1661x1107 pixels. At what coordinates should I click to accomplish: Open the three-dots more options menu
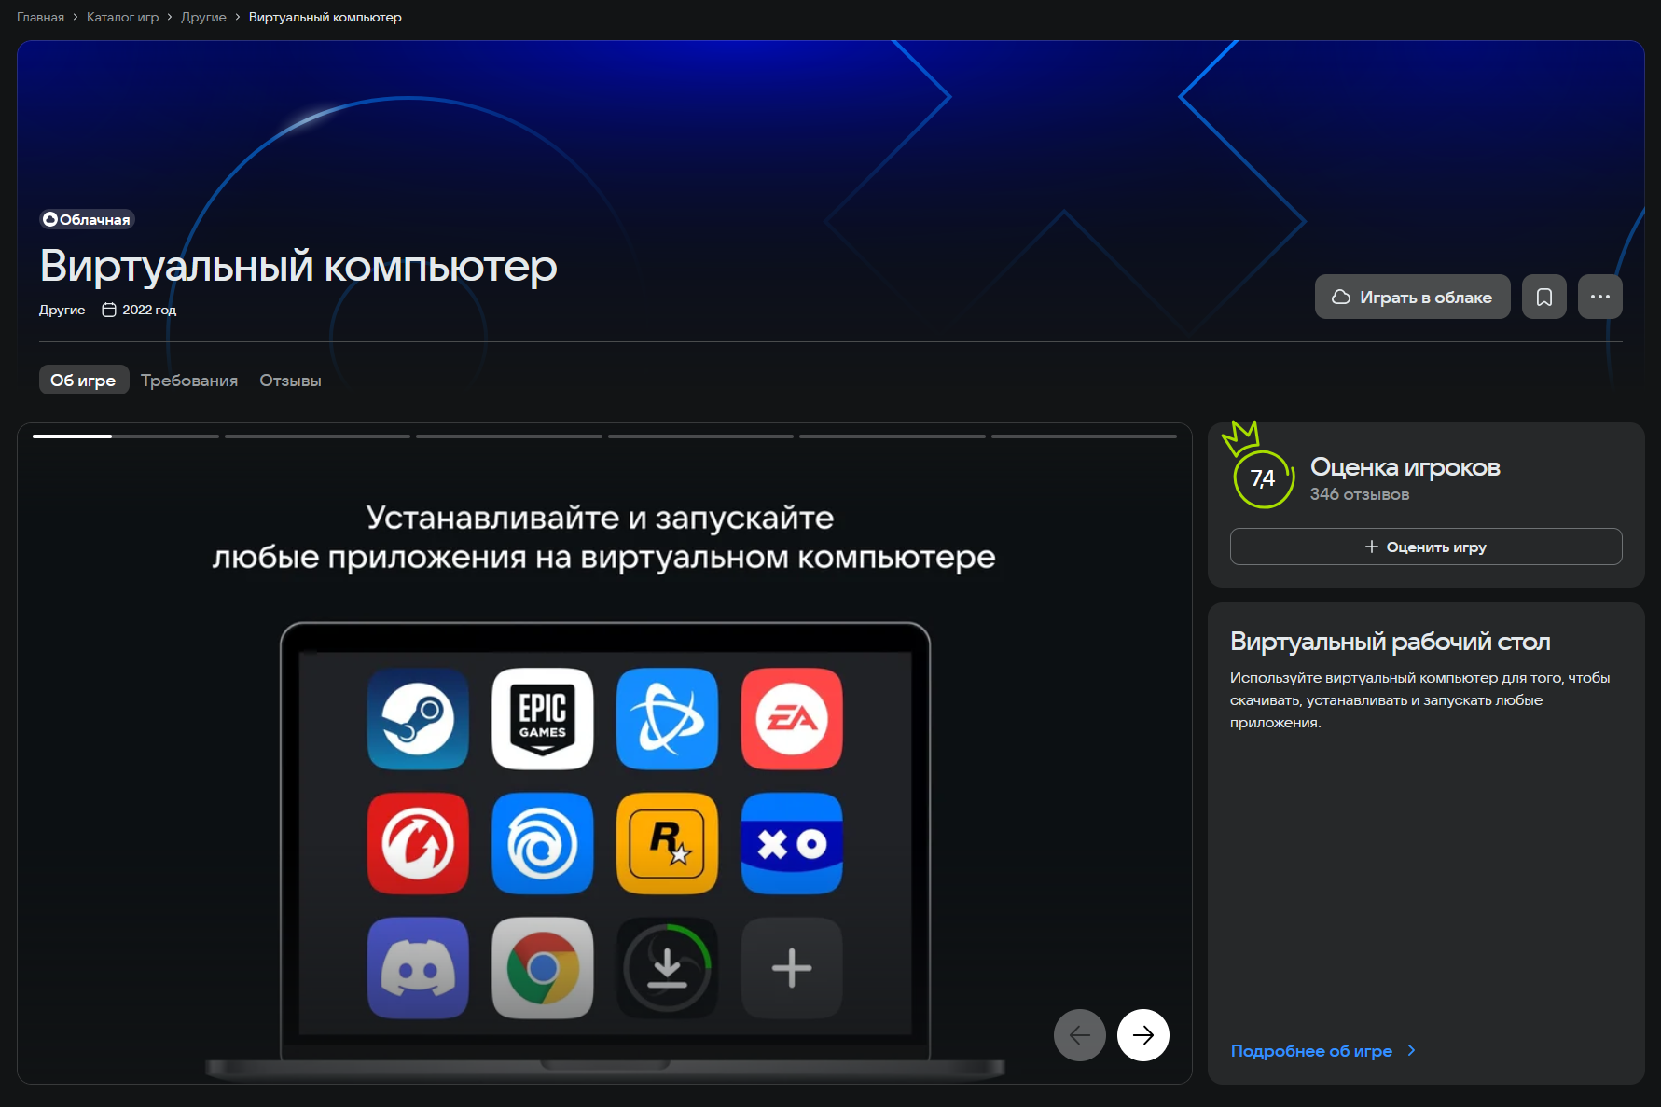pyautogui.click(x=1600, y=297)
